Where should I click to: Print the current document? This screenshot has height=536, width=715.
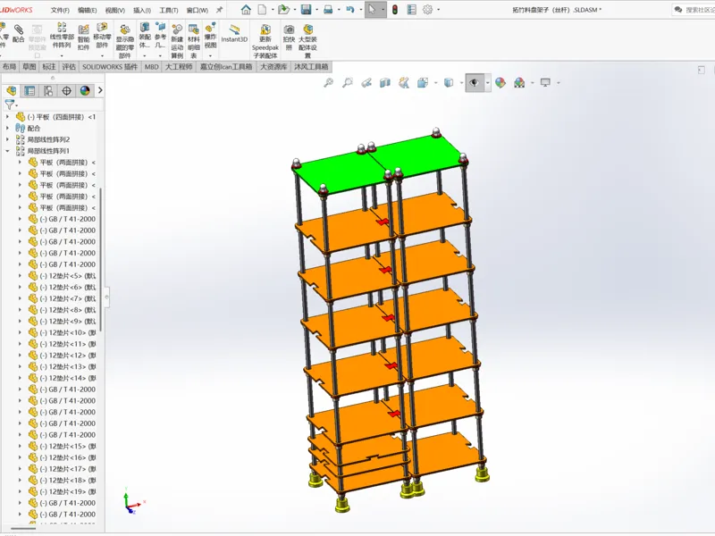pos(328,10)
